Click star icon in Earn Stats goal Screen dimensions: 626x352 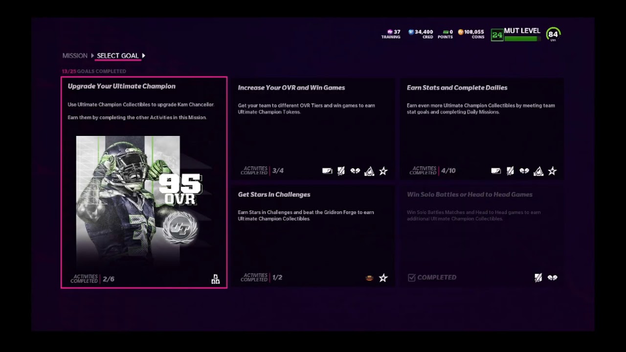point(552,171)
